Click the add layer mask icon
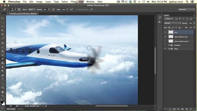Viewport: 197px width, 111px height. click(x=174, y=109)
